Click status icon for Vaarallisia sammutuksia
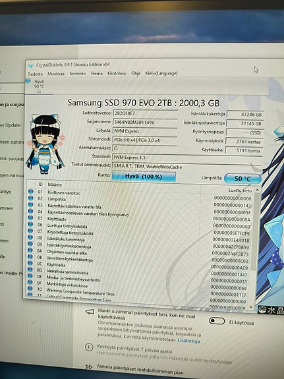284x379 pixels. coord(30,270)
